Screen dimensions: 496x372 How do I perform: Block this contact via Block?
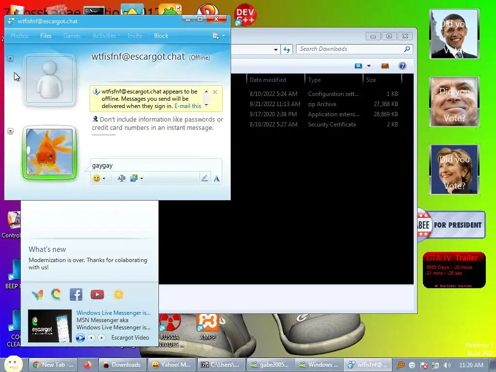(161, 36)
